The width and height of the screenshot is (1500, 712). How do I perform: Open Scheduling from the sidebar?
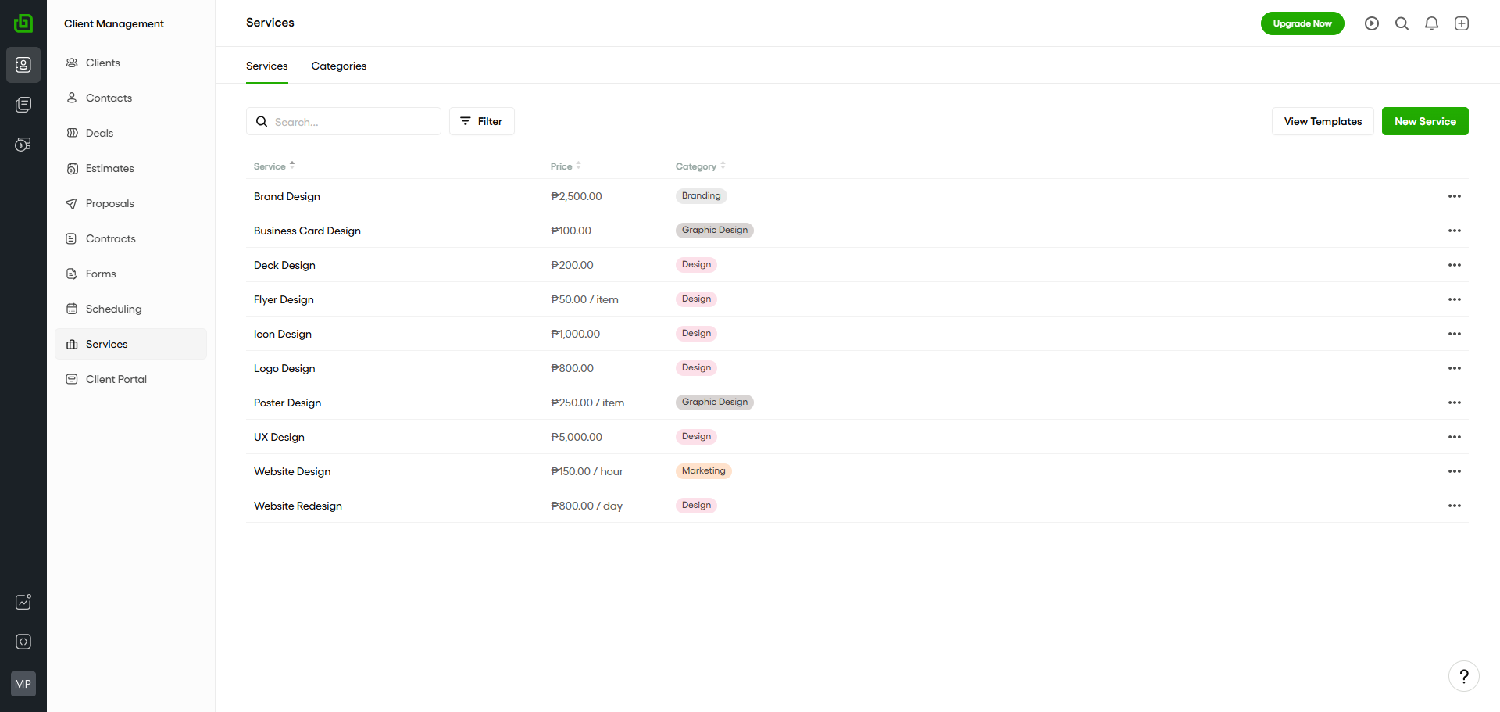113,309
